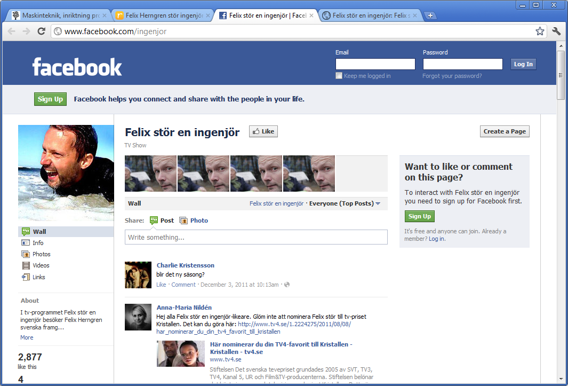Image resolution: width=568 pixels, height=386 pixels.
Task: Click Create a Page button
Action: [505, 131]
